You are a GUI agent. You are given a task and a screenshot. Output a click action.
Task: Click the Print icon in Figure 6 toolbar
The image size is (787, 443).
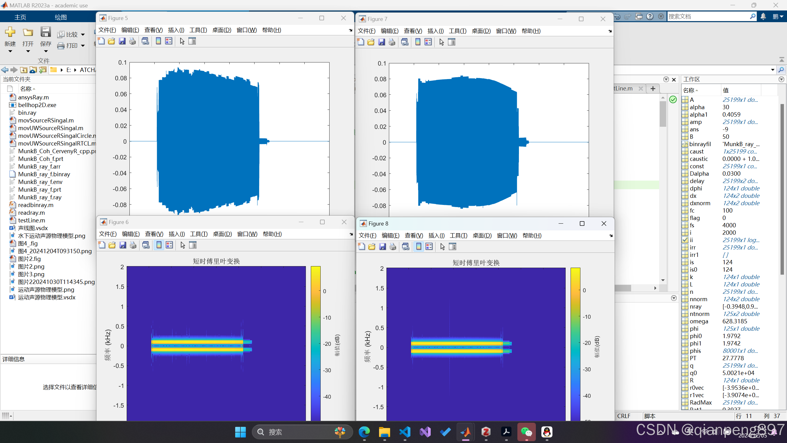point(133,245)
